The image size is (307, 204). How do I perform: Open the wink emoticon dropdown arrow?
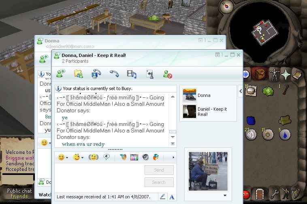tap(83, 158)
